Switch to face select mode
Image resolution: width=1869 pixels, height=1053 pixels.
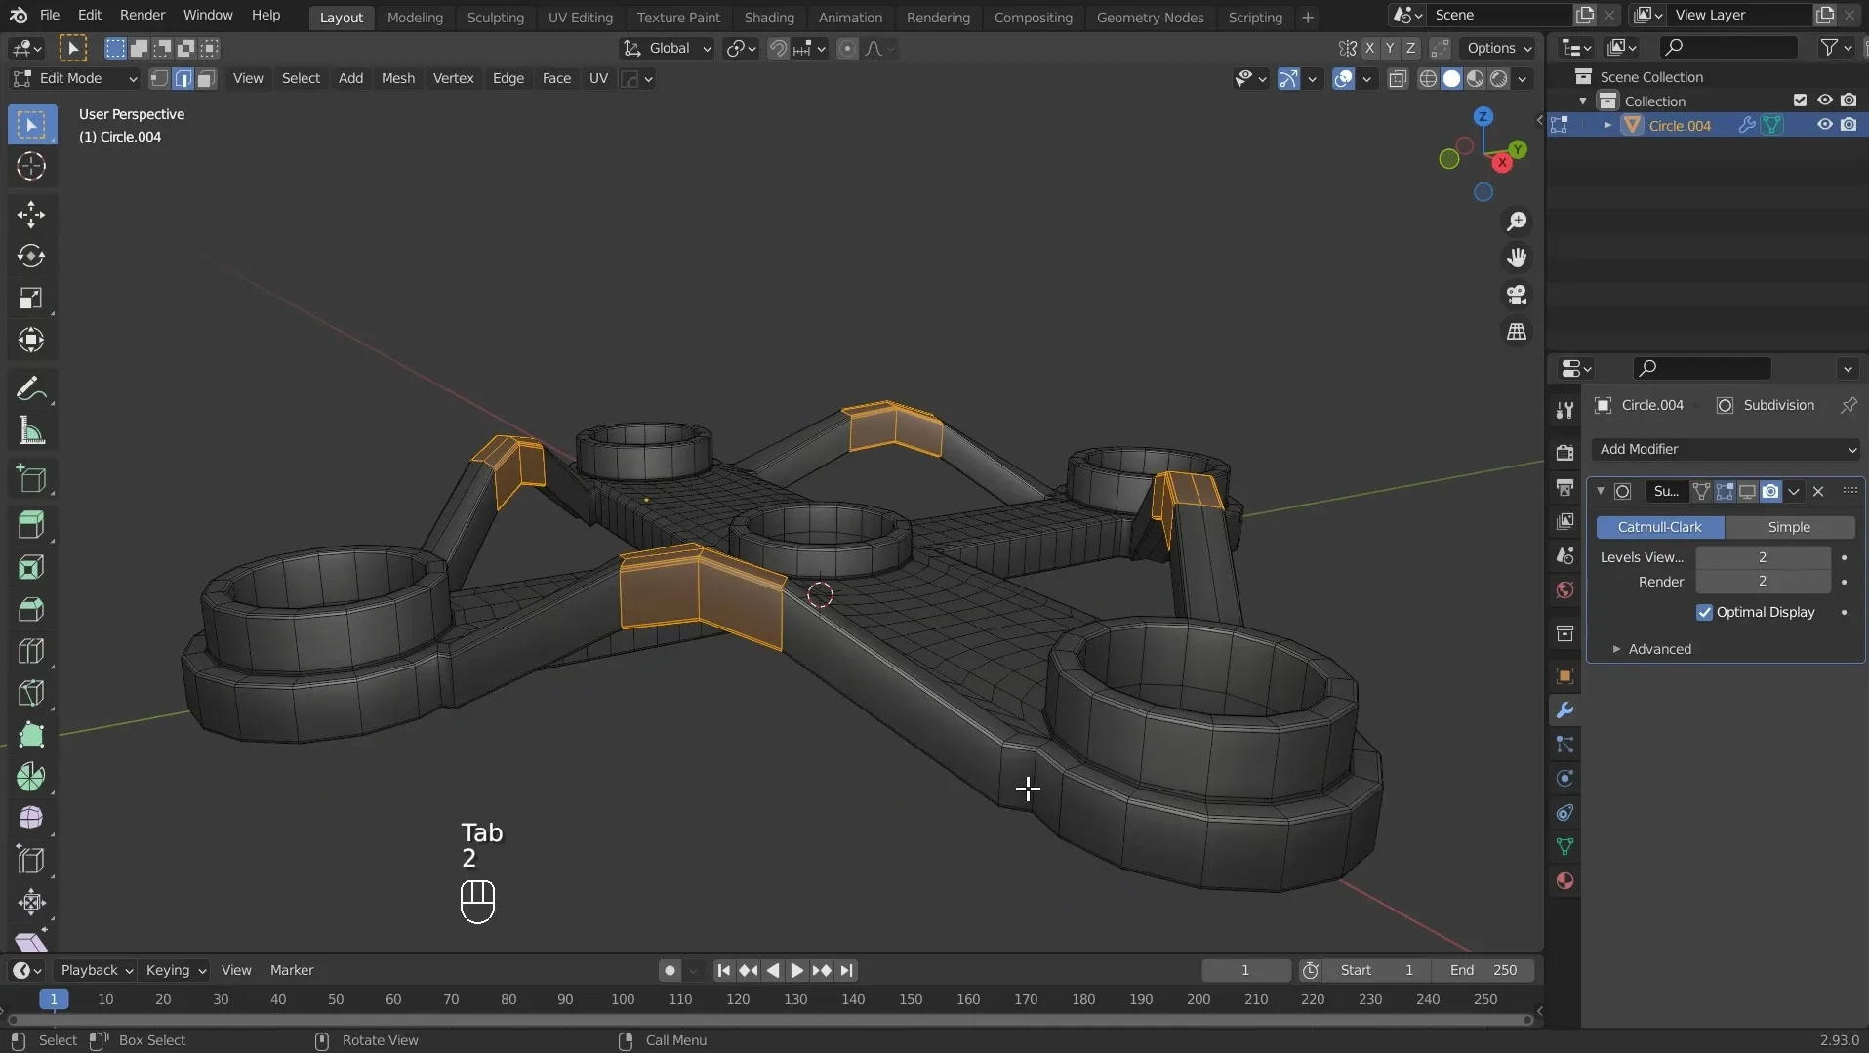(x=206, y=79)
